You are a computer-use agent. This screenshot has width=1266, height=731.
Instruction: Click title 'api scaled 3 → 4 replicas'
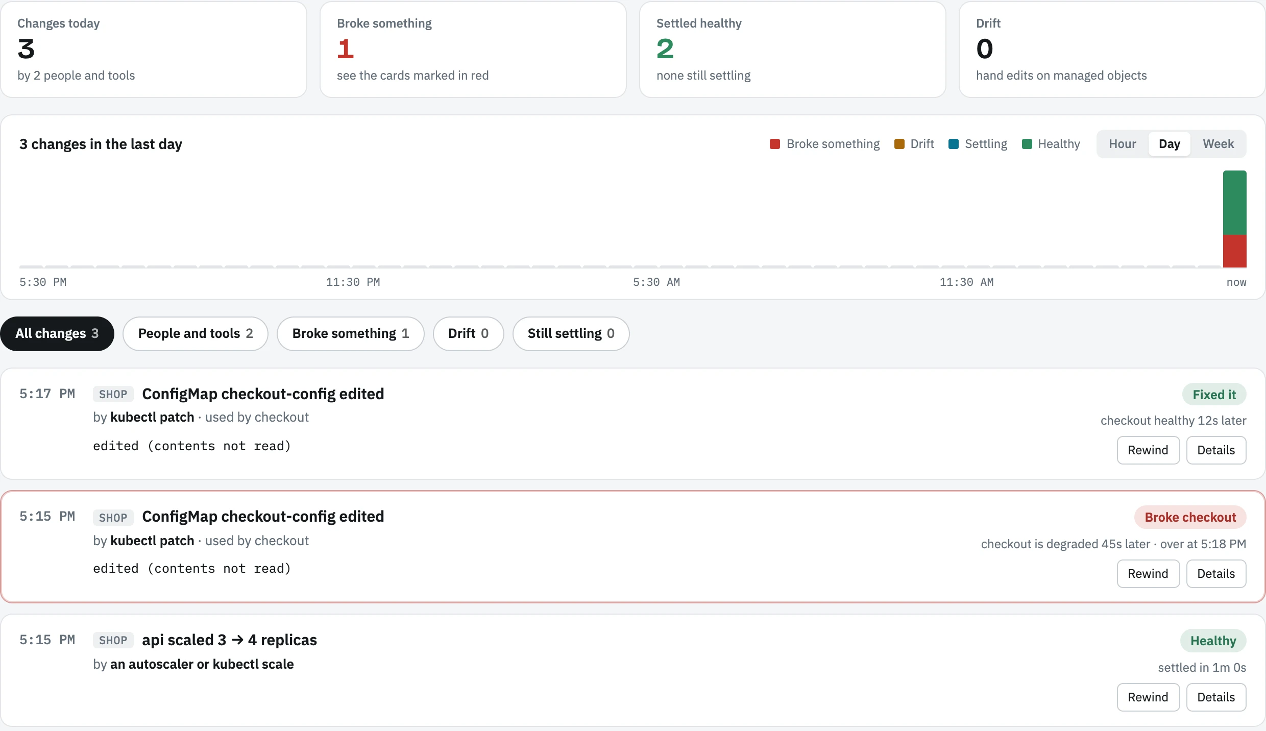[229, 640]
